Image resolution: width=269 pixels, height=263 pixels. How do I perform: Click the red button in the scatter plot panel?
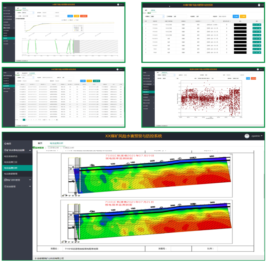(x=253, y=78)
